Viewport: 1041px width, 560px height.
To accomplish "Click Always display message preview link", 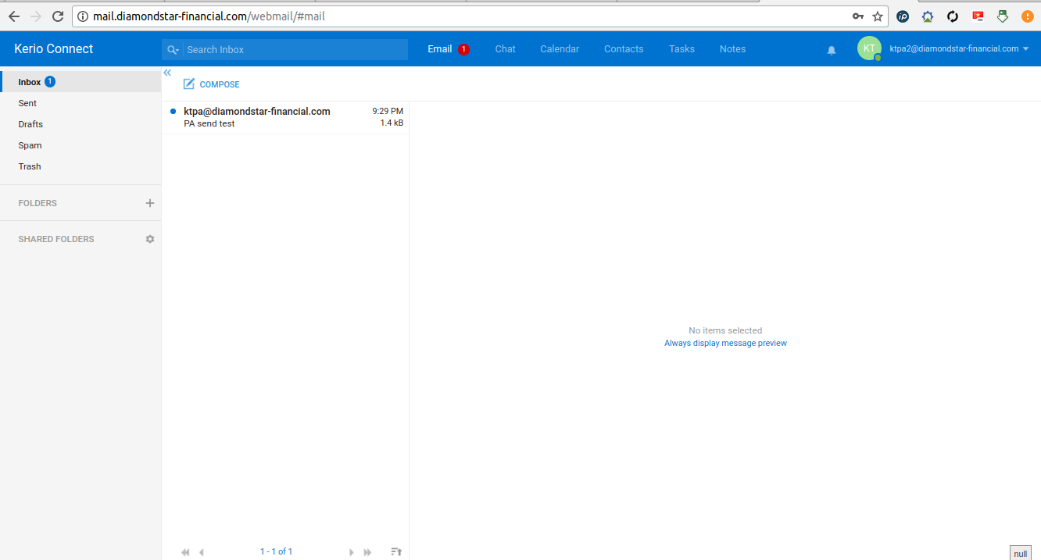I will pos(725,343).
